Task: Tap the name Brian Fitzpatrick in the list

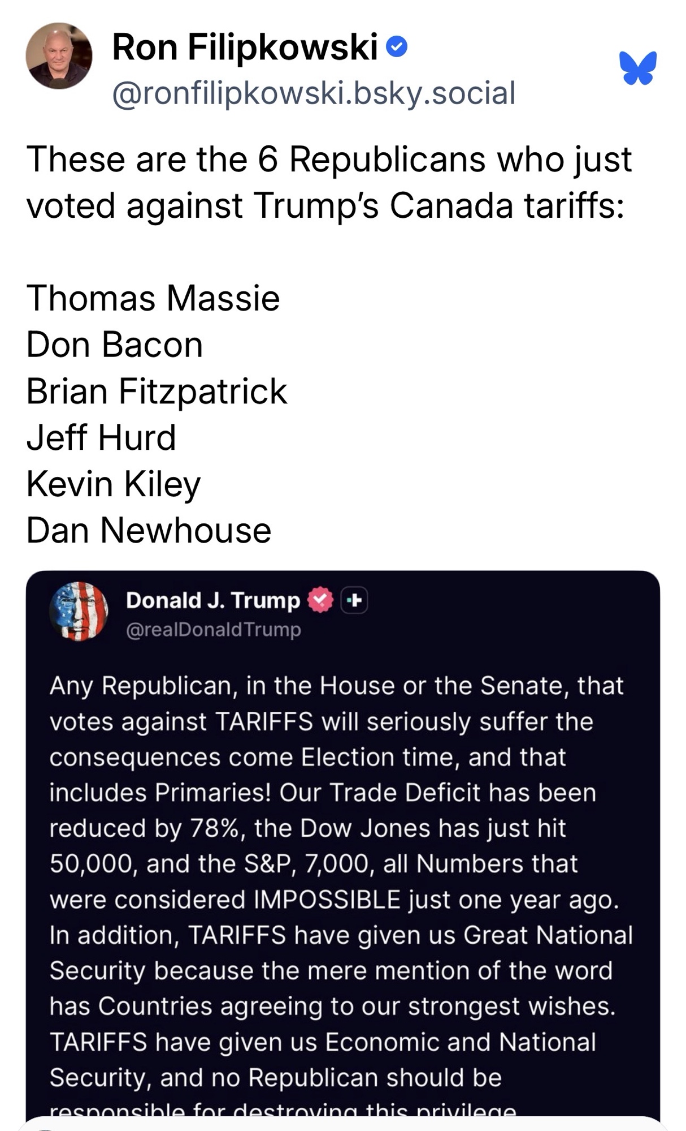Action: point(157,391)
